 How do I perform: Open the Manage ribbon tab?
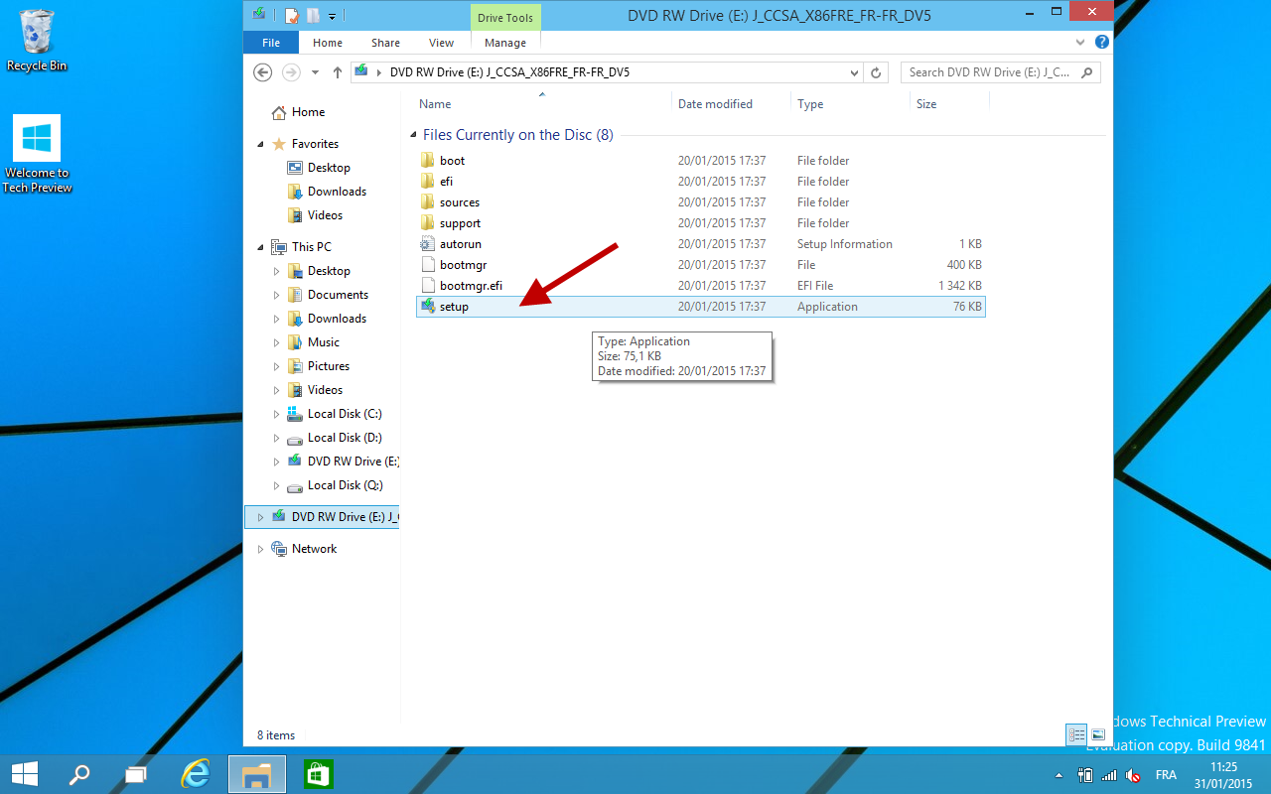click(x=505, y=43)
